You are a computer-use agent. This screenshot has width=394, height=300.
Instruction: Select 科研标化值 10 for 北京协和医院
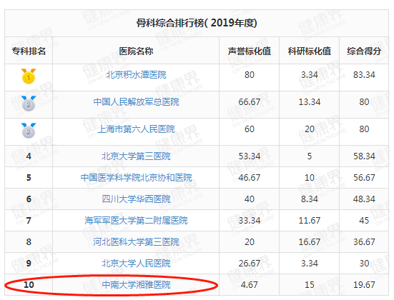[310, 177]
